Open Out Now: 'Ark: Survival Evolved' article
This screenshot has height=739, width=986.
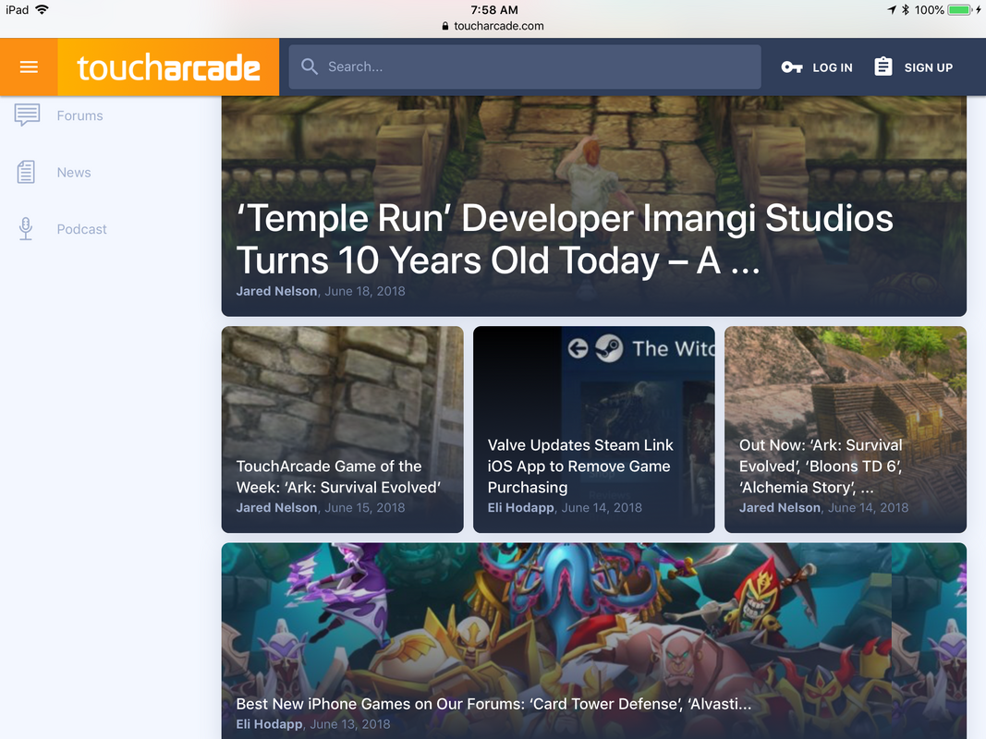(821, 466)
